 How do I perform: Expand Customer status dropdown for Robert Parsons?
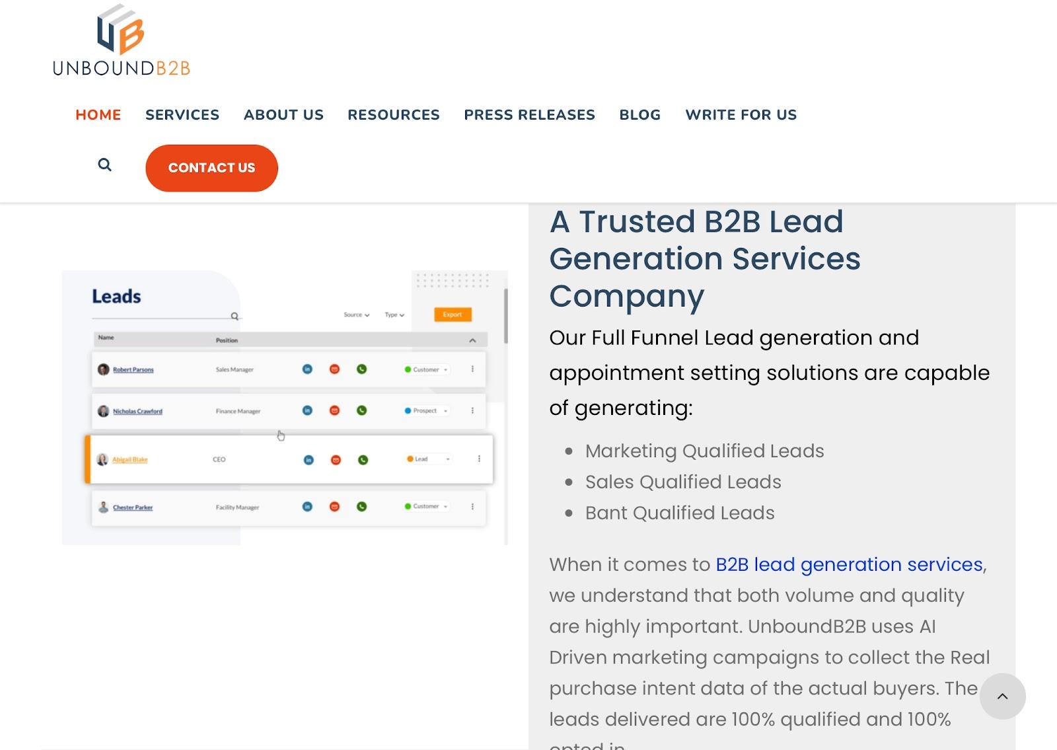tap(427, 369)
